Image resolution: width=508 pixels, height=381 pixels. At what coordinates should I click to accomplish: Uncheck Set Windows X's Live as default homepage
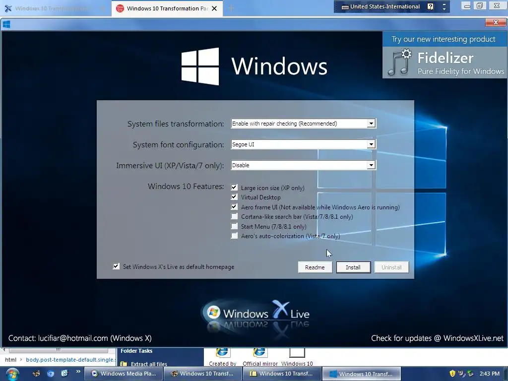[x=116, y=266]
